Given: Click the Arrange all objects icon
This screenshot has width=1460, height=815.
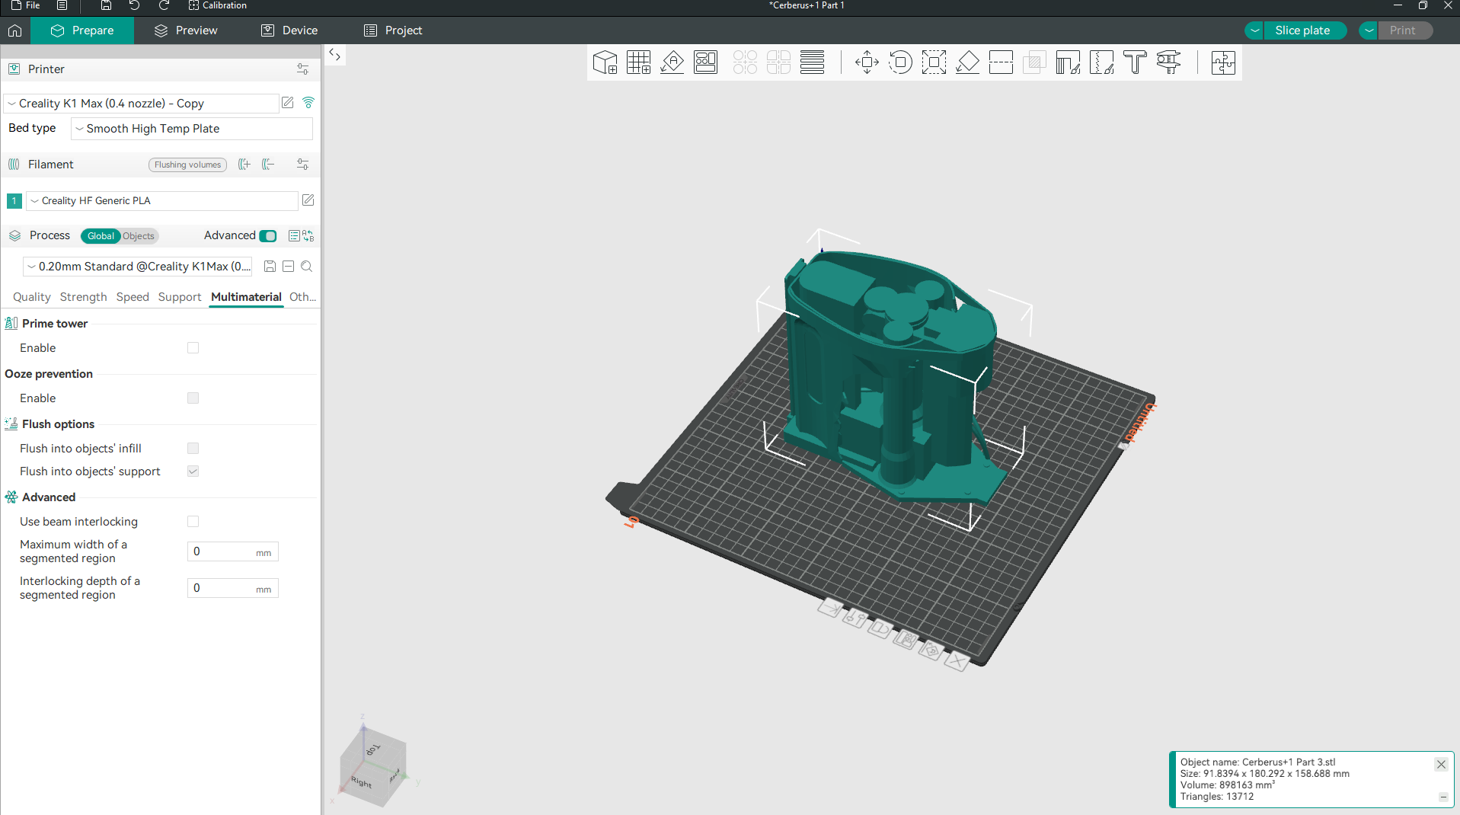Looking at the screenshot, I should pyautogui.click(x=705, y=62).
